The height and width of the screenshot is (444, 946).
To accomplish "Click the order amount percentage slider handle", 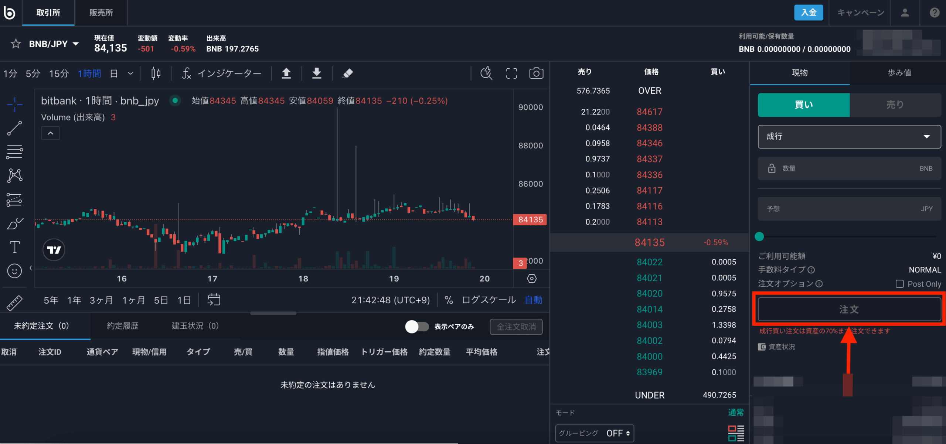I will click(x=759, y=236).
